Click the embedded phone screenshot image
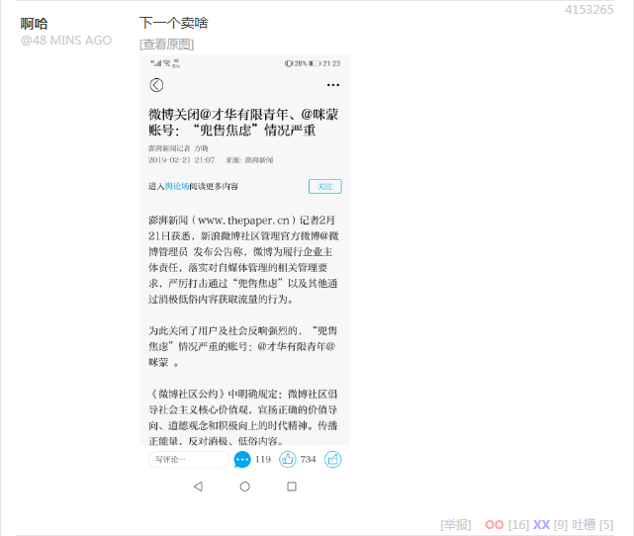Screen dimensions: 634x536 [244, 277]
